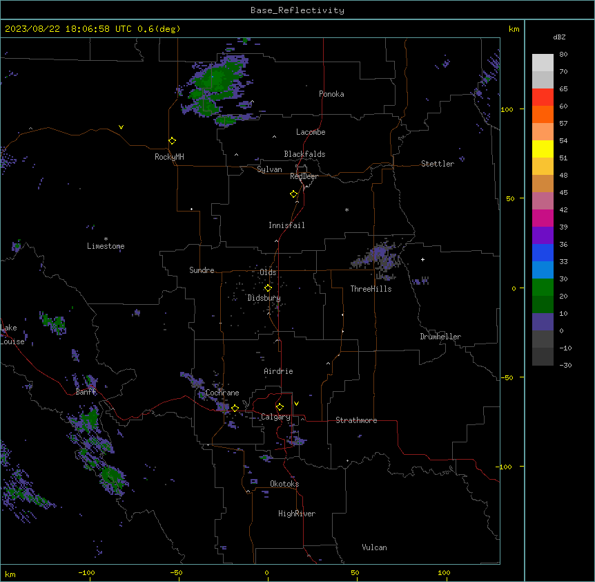The width and height of the screenshot is (595, 582).
Task: Click the yellow diamond marker south of RedDeer
Action: point(293,194)
